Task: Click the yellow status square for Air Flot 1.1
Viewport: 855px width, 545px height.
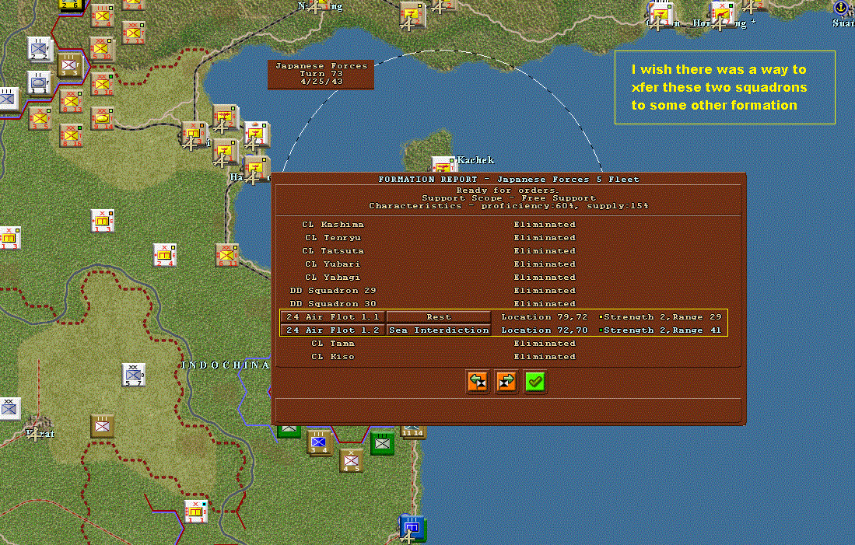Action: (601, 316)
